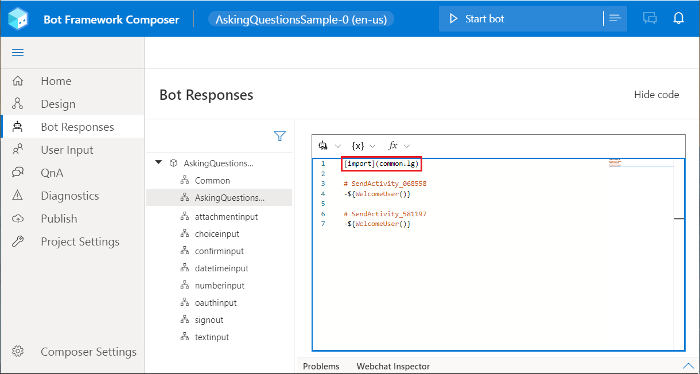Click the AskingQuestionsSample-0 (en-us) project label
Screen dimensions: 700x374
(301, 20)
